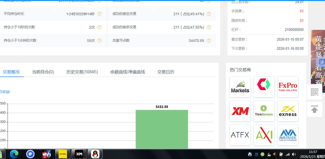The height and width of the screenshot is (159, 325).
Task: Switch to the 当前持仓(0) tab
Action: click(43, 72)
